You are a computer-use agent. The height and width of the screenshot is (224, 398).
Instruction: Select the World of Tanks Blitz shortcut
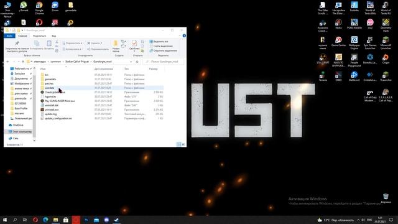(370, 7)
